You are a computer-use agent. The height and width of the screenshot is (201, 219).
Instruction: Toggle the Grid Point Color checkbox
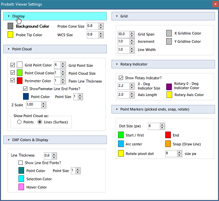(x=13, y=65)
